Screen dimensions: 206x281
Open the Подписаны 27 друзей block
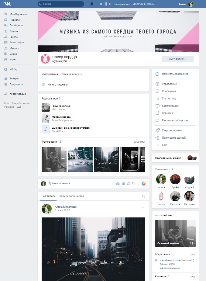point(175,158)
